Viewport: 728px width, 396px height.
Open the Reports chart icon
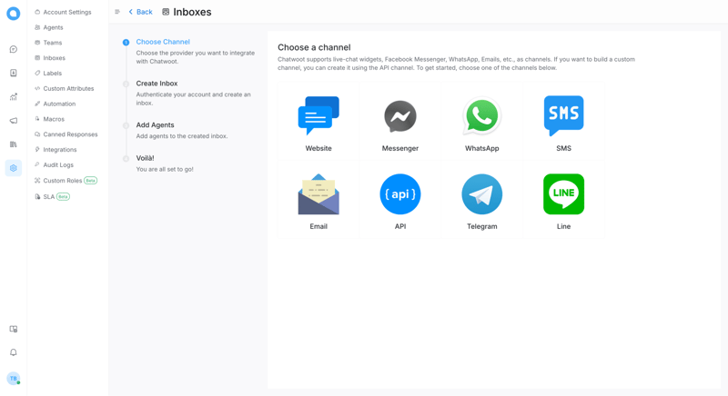(x=14, y=96)
